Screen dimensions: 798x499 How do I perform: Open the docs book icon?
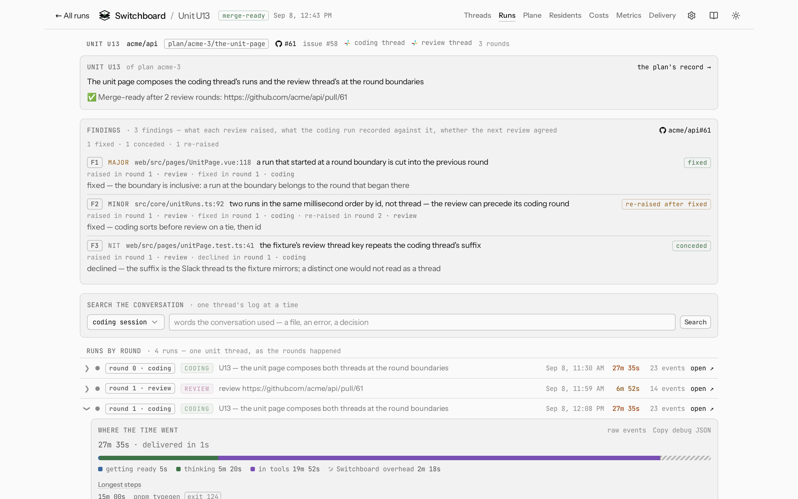713,16
